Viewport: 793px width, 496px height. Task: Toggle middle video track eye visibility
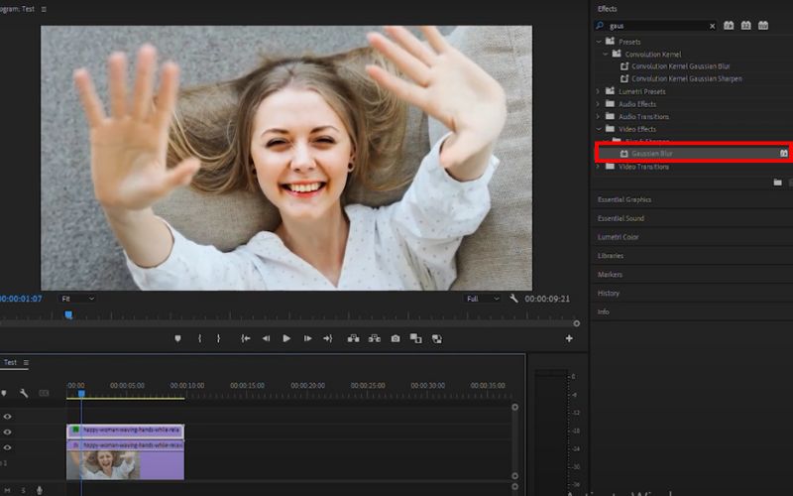(x=7, y=433)
